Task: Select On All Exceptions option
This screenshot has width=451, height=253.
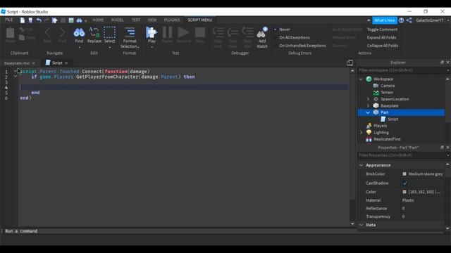Action: click(292, 37)
